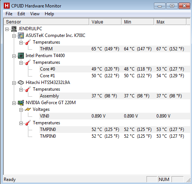Select Hitachi HTS543232L9A label
This screenshot has width=192, height=184.
pos(48,82)
